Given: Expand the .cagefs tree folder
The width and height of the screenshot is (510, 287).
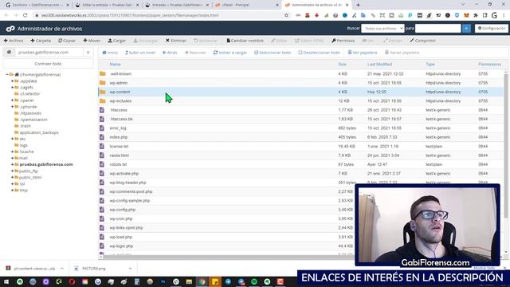Looking at the screenshot, I should [13, 87].
